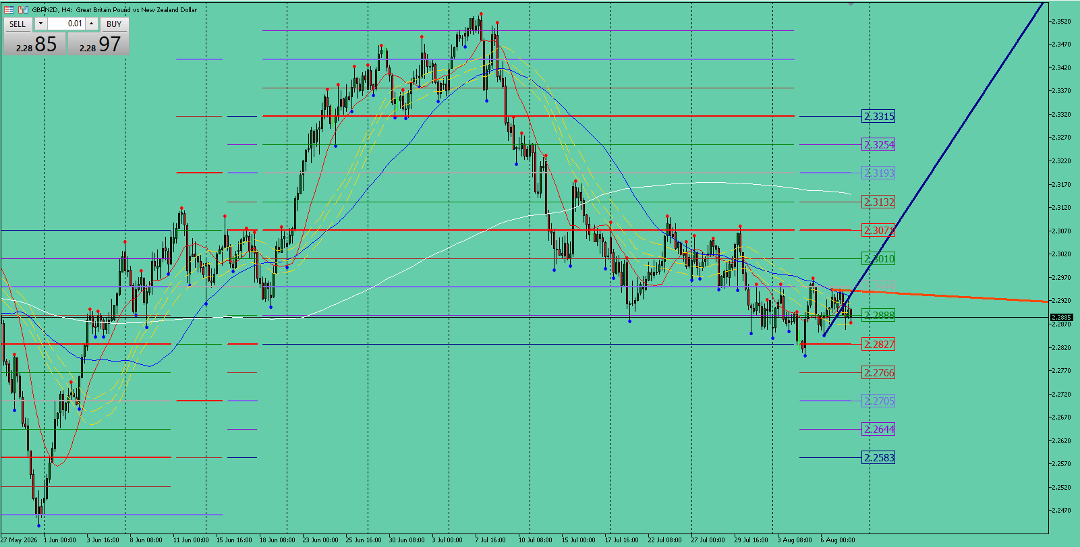The height and width of the screenshot is (547, 1080).
Task: Select the 0.01 volume input field
Action: 66,24
